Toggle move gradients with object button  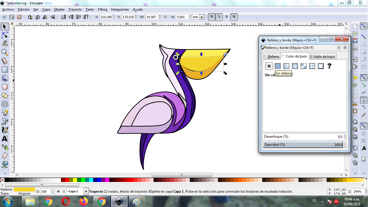pos(227,17)
